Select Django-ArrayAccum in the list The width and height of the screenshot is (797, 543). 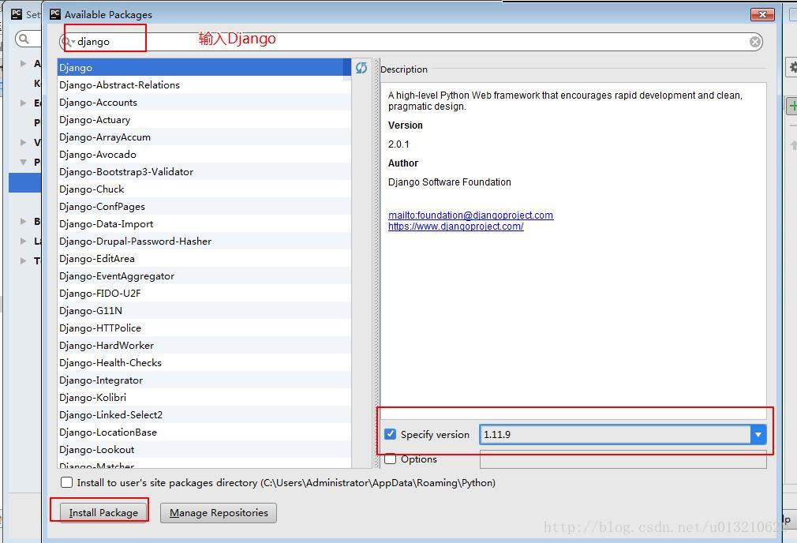click(x=204, y=137)
